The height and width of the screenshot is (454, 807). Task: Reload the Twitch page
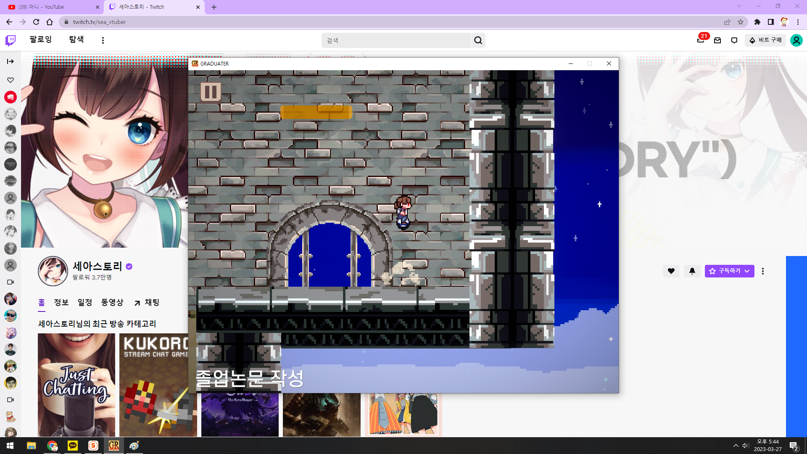(x=36, y=22)
